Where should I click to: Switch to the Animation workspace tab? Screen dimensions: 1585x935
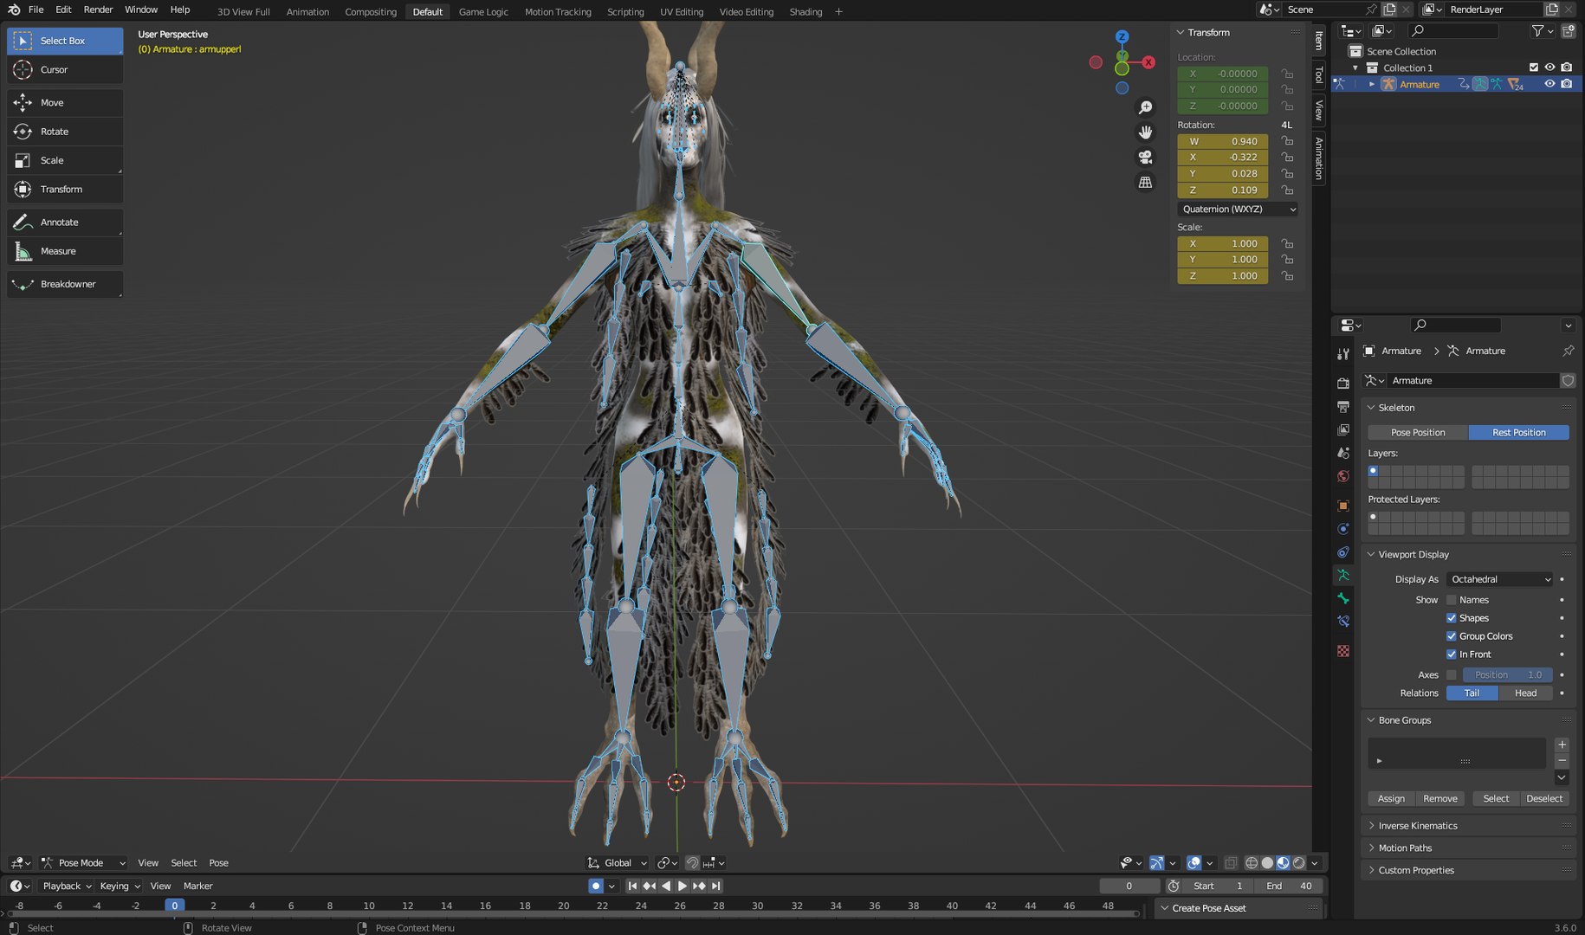[x=307, y=12]
